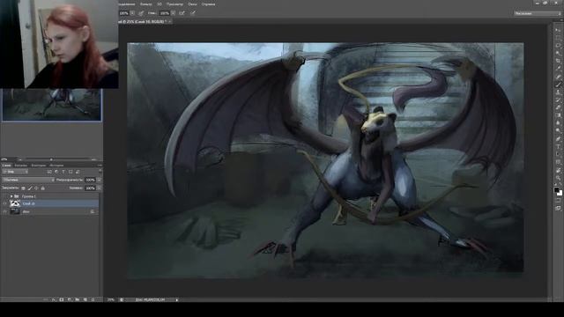Open the layer blend mode dropdown

(x=28, y=180)
